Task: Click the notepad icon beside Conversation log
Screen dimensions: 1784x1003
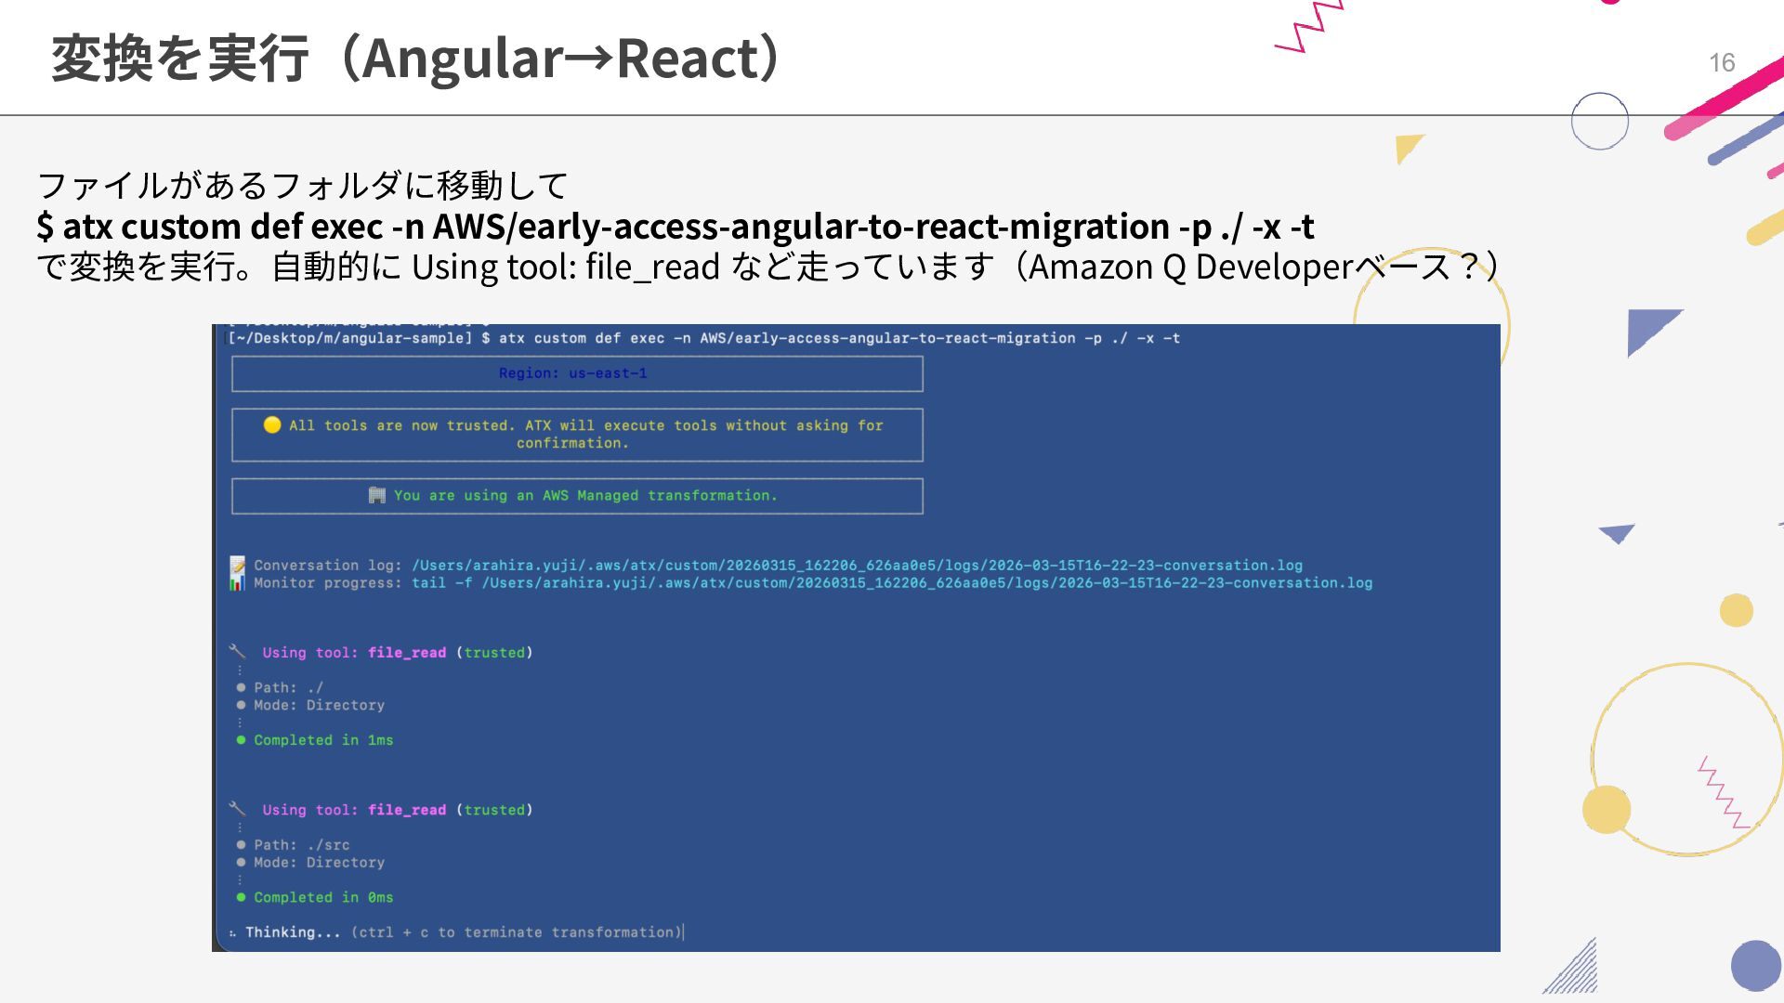Action: (238, 565)
